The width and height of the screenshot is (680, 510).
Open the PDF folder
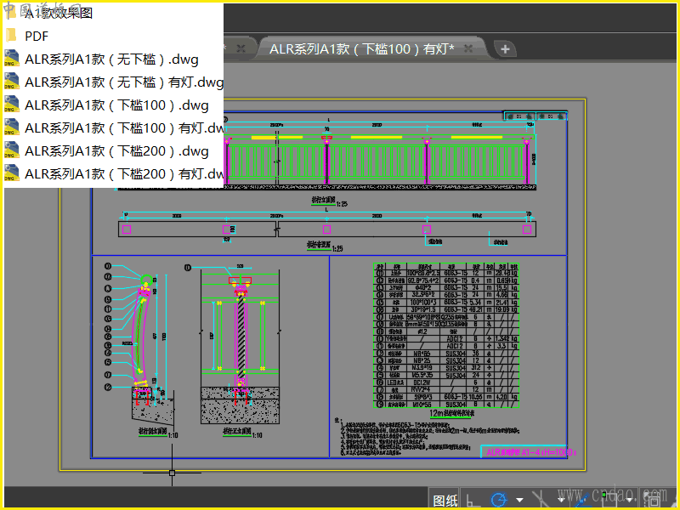pyautogui.click(x=36, y=37)
